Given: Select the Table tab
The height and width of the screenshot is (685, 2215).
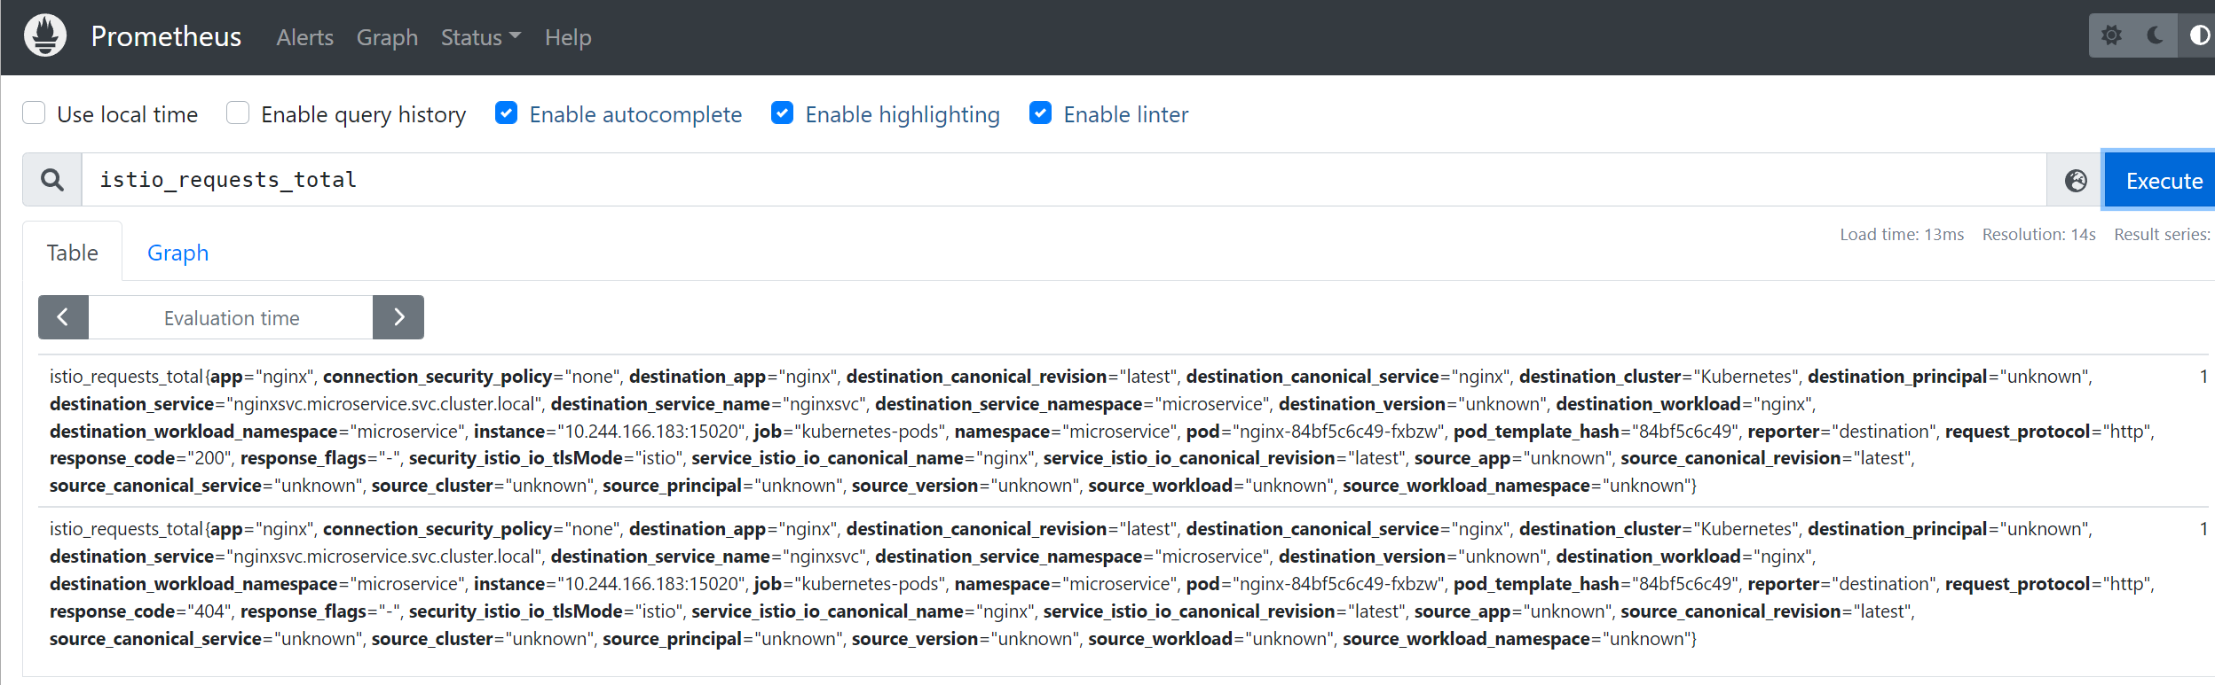Looking at the screenshot, I should (x=73, y=253).
